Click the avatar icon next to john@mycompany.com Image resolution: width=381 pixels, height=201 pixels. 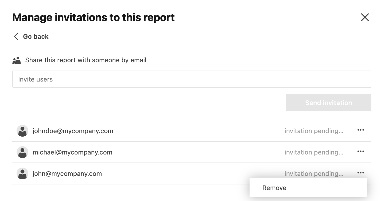click(x=22, y=174)
